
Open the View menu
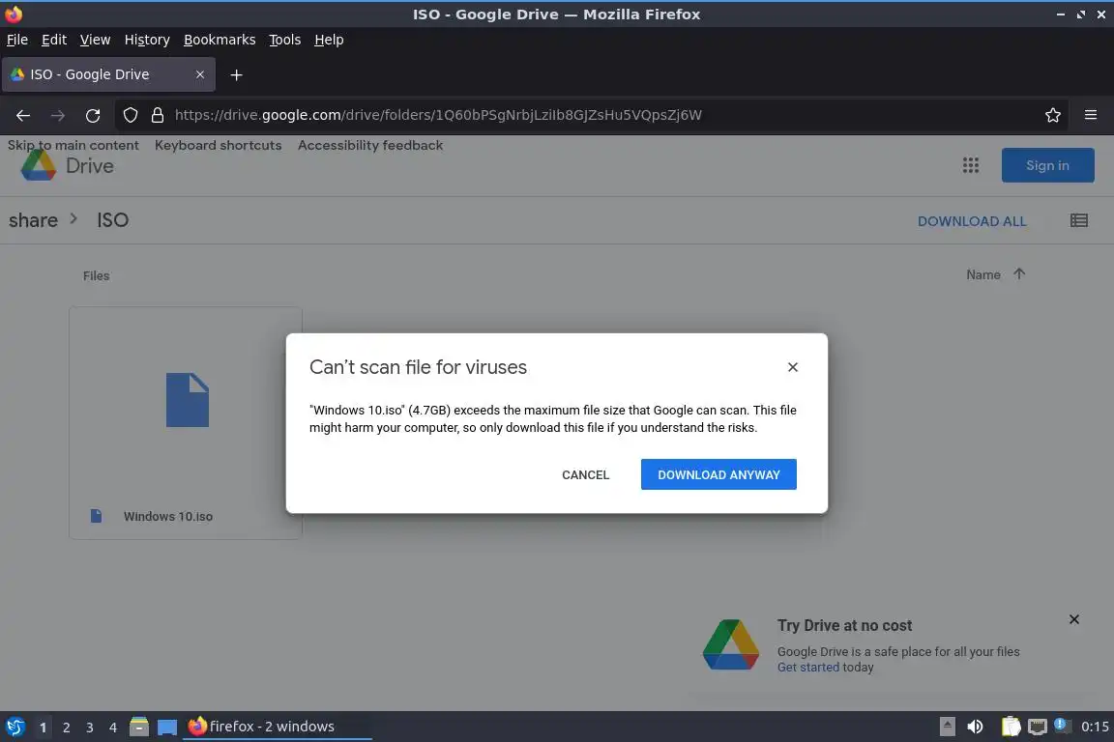pos(95,40)
